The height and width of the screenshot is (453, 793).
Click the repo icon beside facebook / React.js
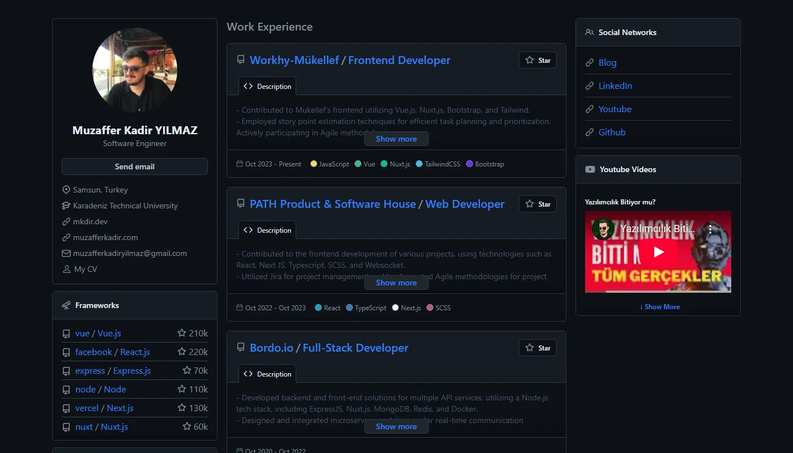pos(66,353)
